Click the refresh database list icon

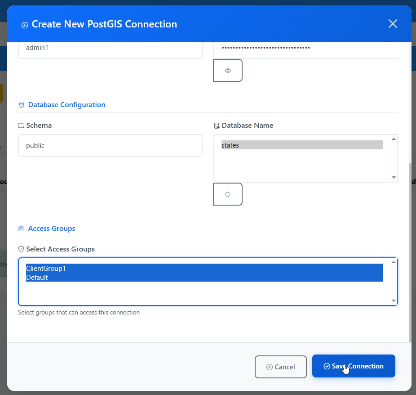click(228, 194)
